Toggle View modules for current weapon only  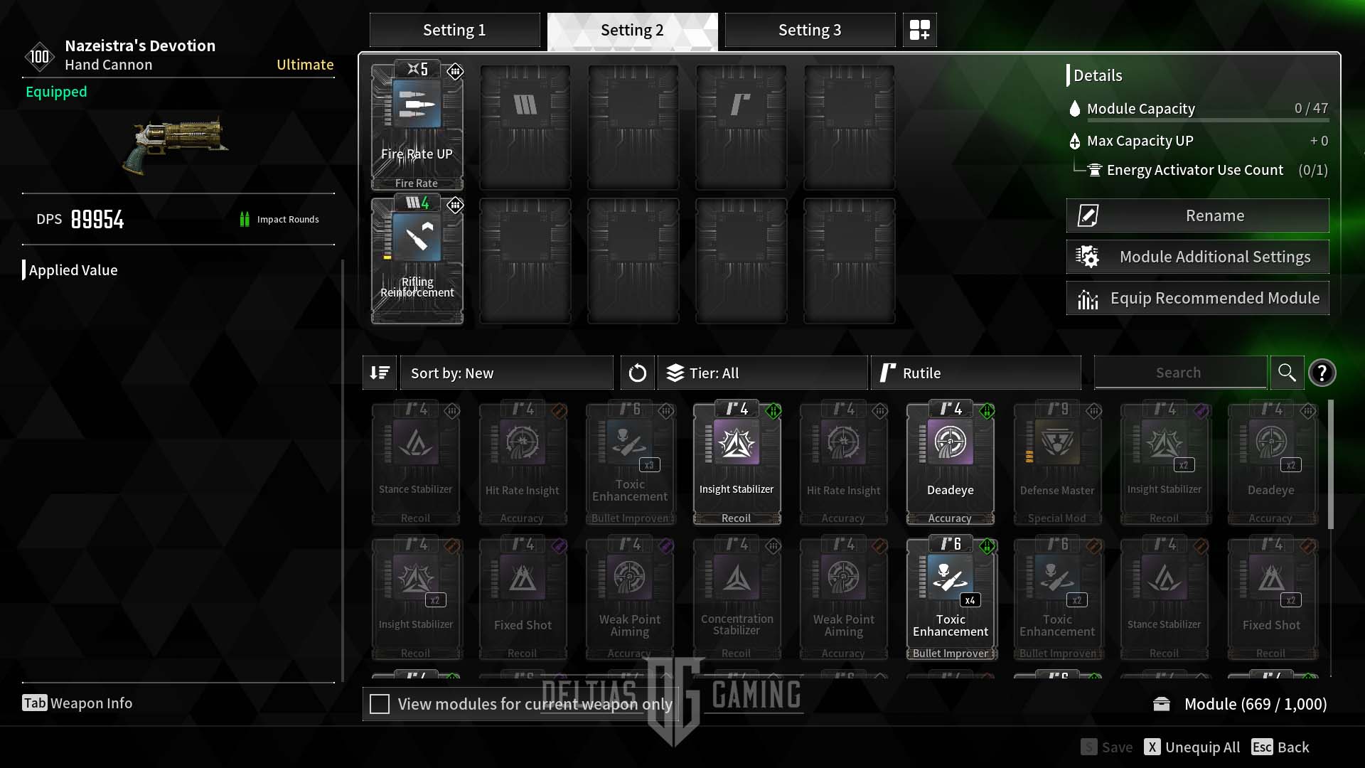tap(379, 703)
